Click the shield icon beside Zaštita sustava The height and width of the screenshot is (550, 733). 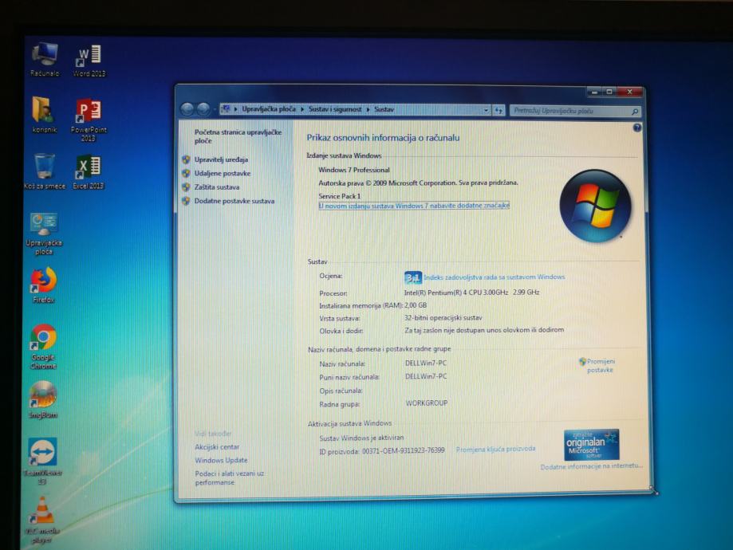point(186,187)
